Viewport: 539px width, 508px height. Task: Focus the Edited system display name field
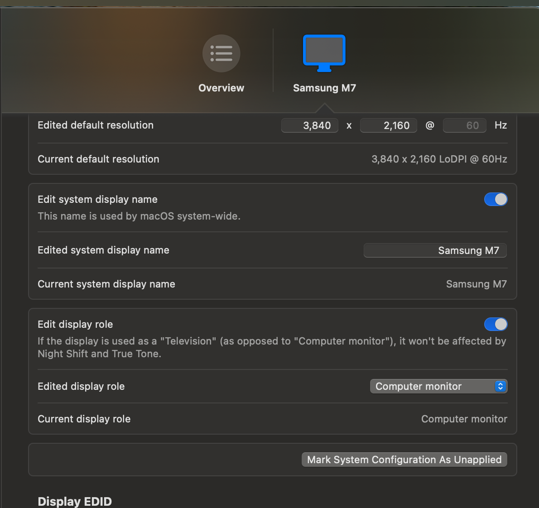(x=435, y=250)
